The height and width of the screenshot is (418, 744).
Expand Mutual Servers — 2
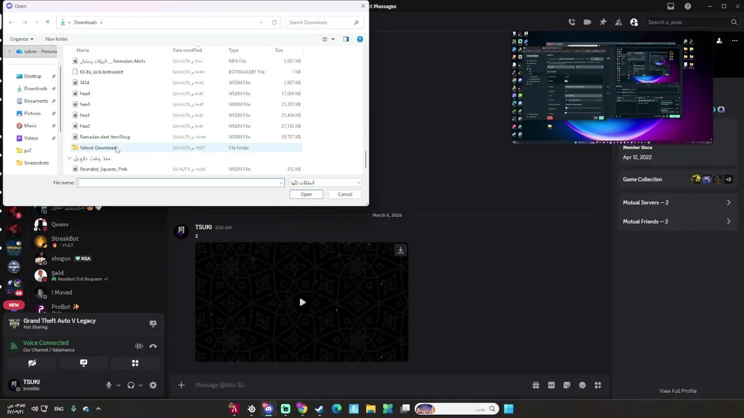click(677, 203)
